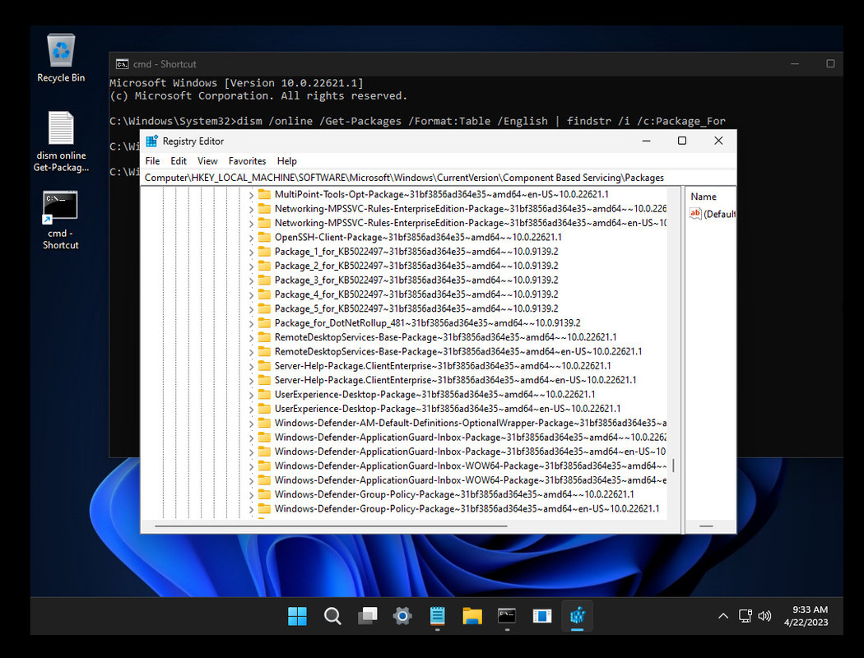This screenshot has height=658, width=864.
Task: Expand the Package_for_DotNetRollup_481 key
Action: (x=251, y=324)
